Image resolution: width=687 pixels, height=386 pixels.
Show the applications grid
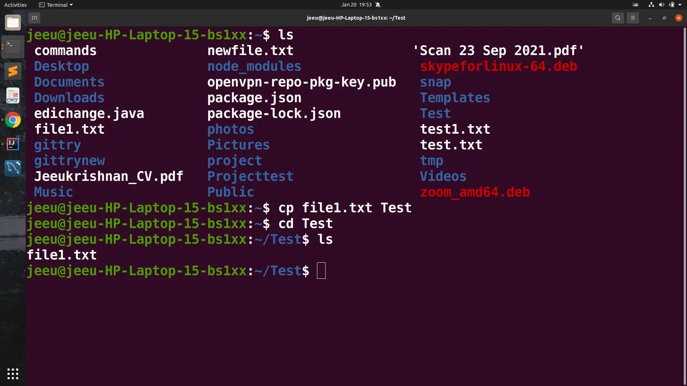[13, 373]
